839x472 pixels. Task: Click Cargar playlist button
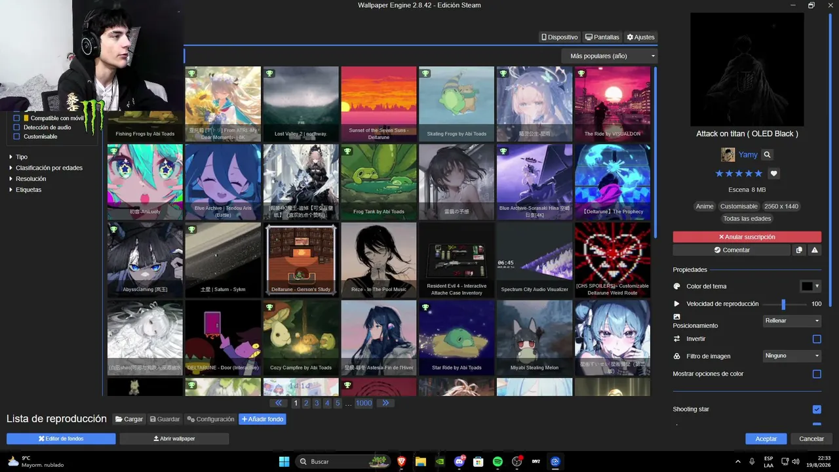pos(129,419)
